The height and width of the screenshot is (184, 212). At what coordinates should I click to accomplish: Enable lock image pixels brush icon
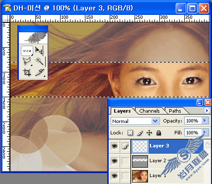click(x=140, y=133)
